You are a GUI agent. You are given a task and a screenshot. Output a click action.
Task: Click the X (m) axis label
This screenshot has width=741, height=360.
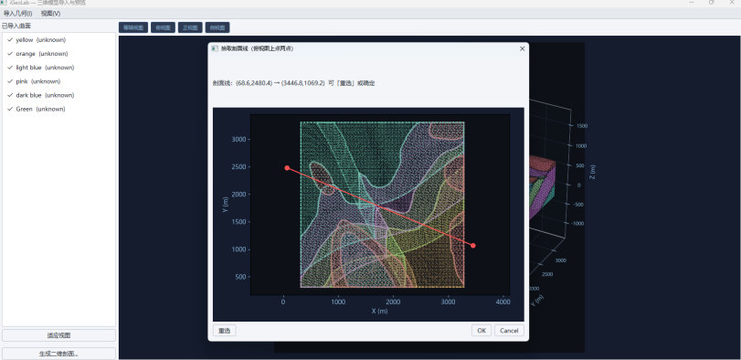coord(379,311)
